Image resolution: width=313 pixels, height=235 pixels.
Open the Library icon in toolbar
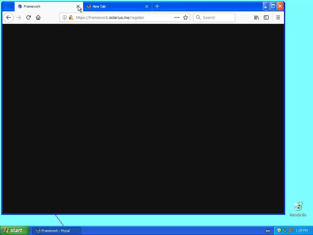click(x=256, y=17)
